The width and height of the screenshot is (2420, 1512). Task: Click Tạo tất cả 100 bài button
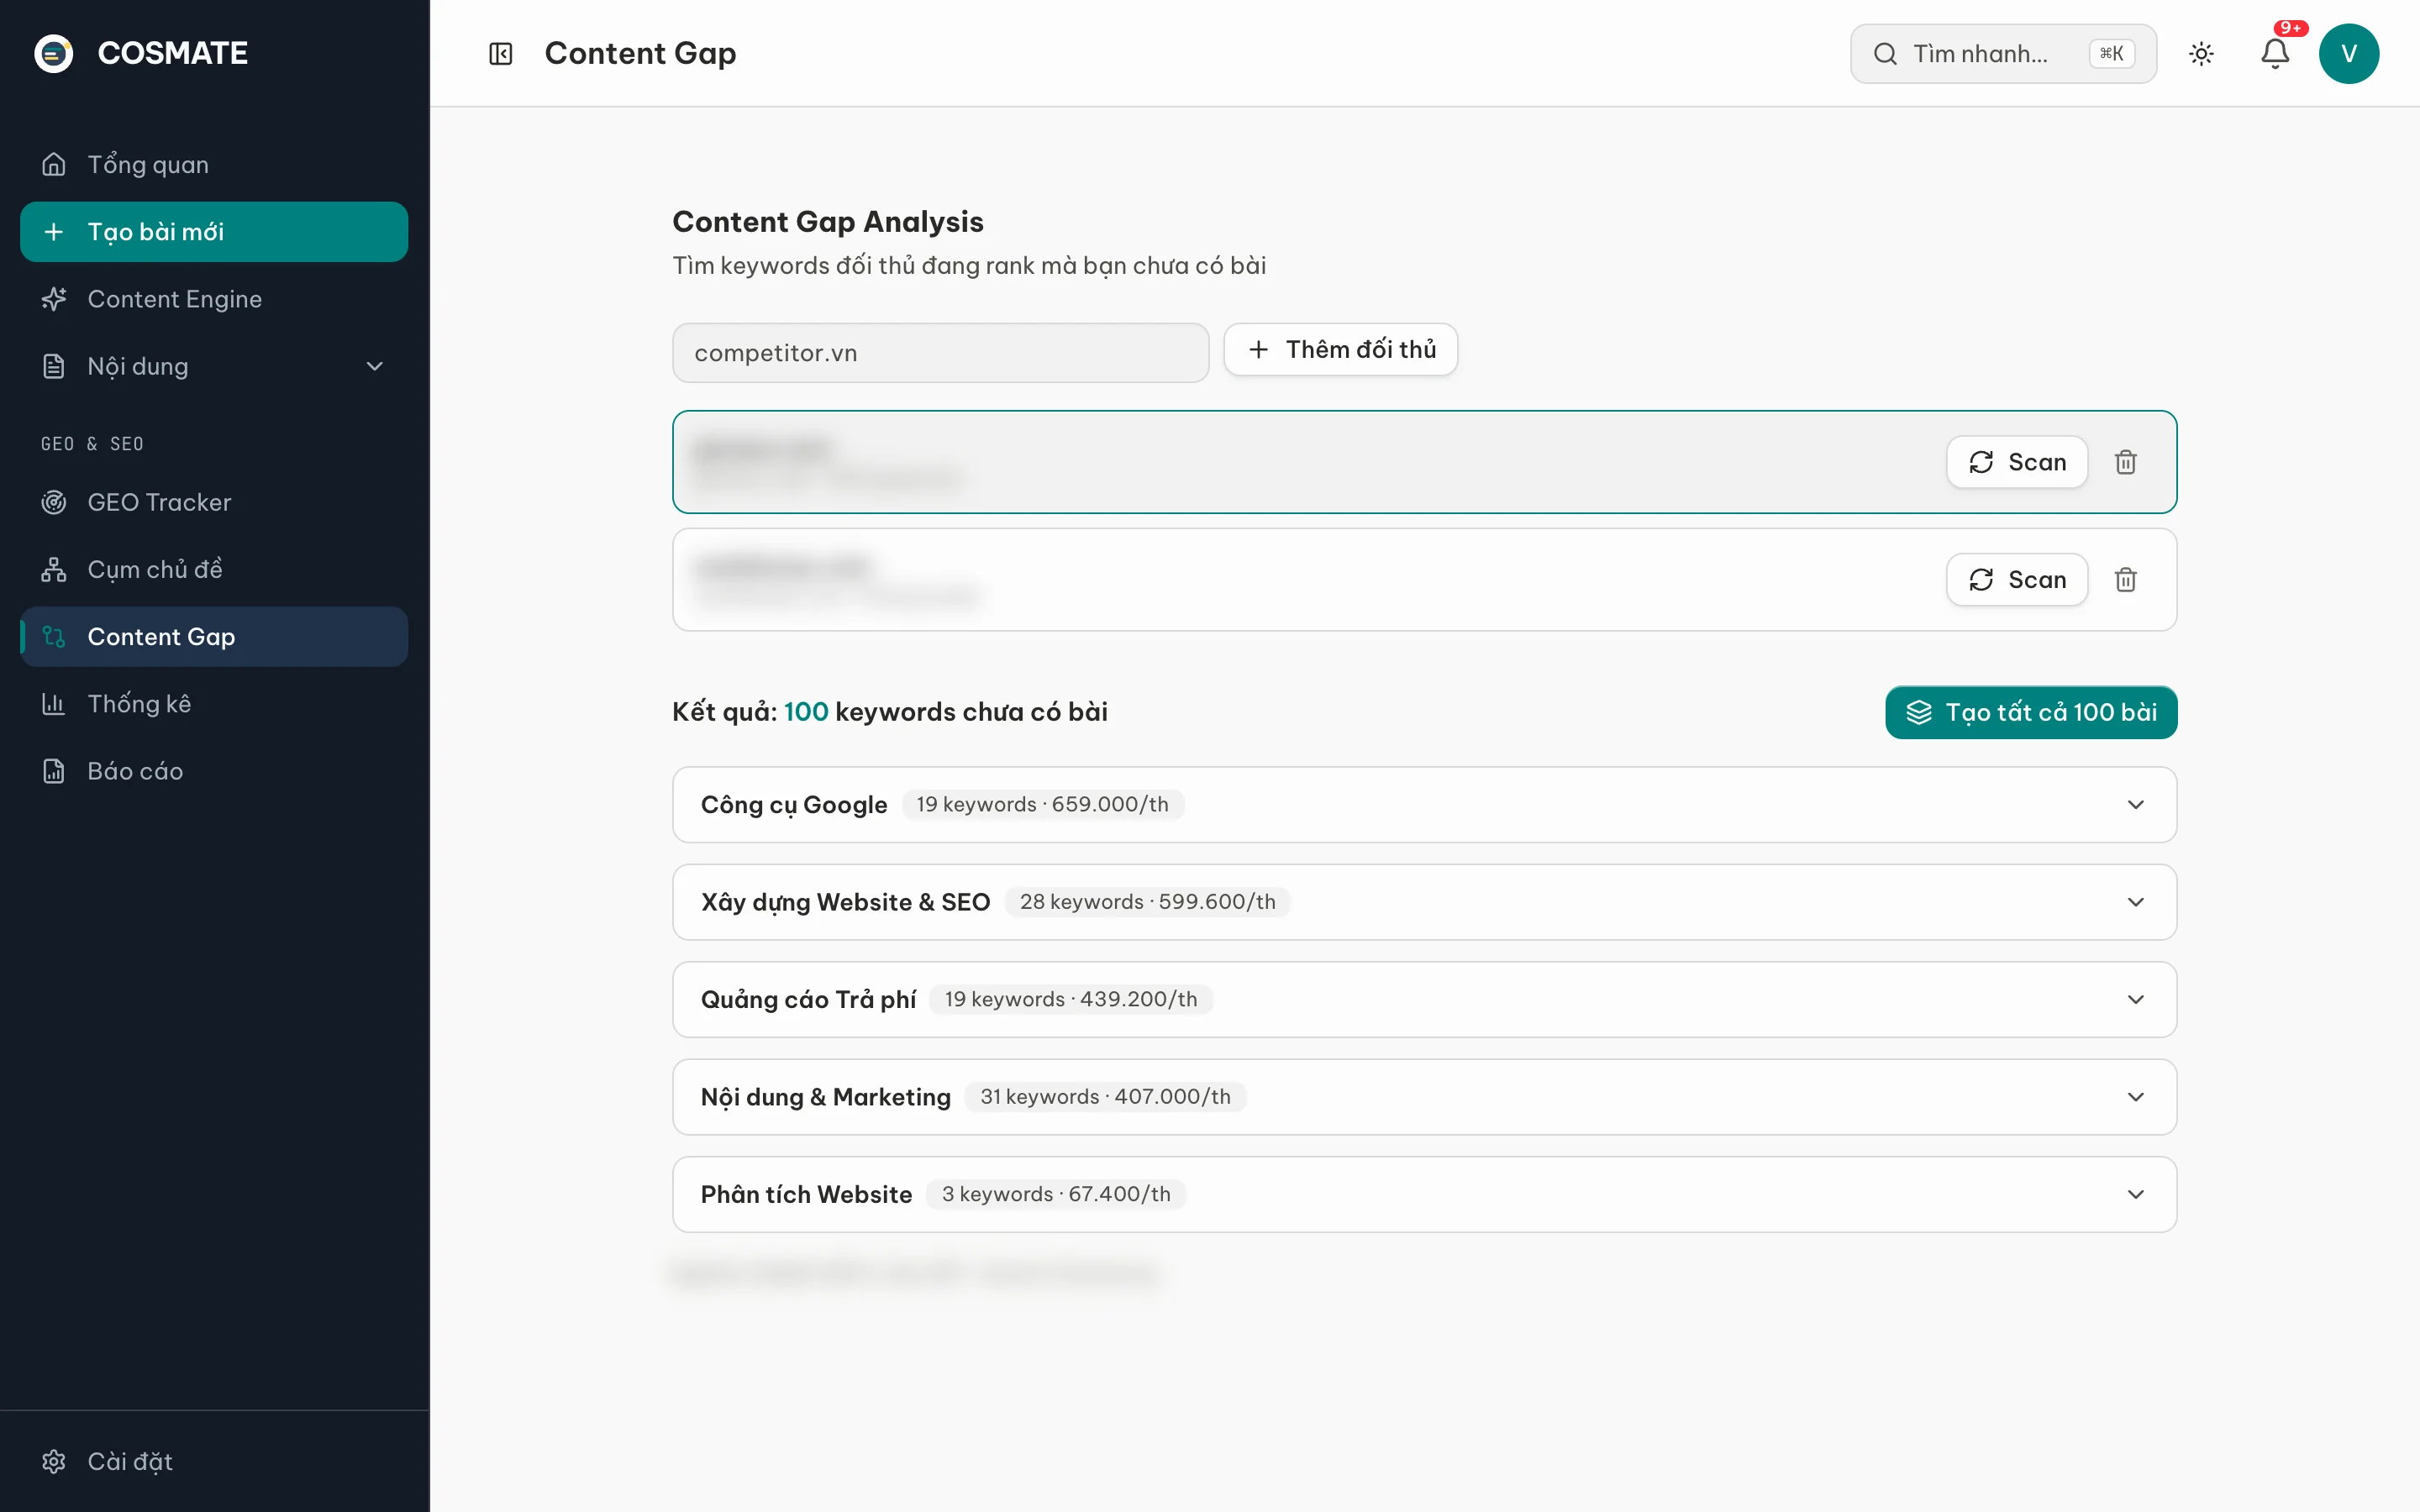2030,712
